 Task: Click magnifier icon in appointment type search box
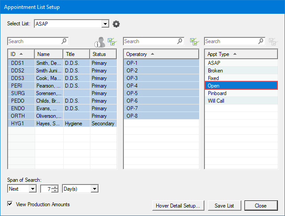tap(261, 41)
